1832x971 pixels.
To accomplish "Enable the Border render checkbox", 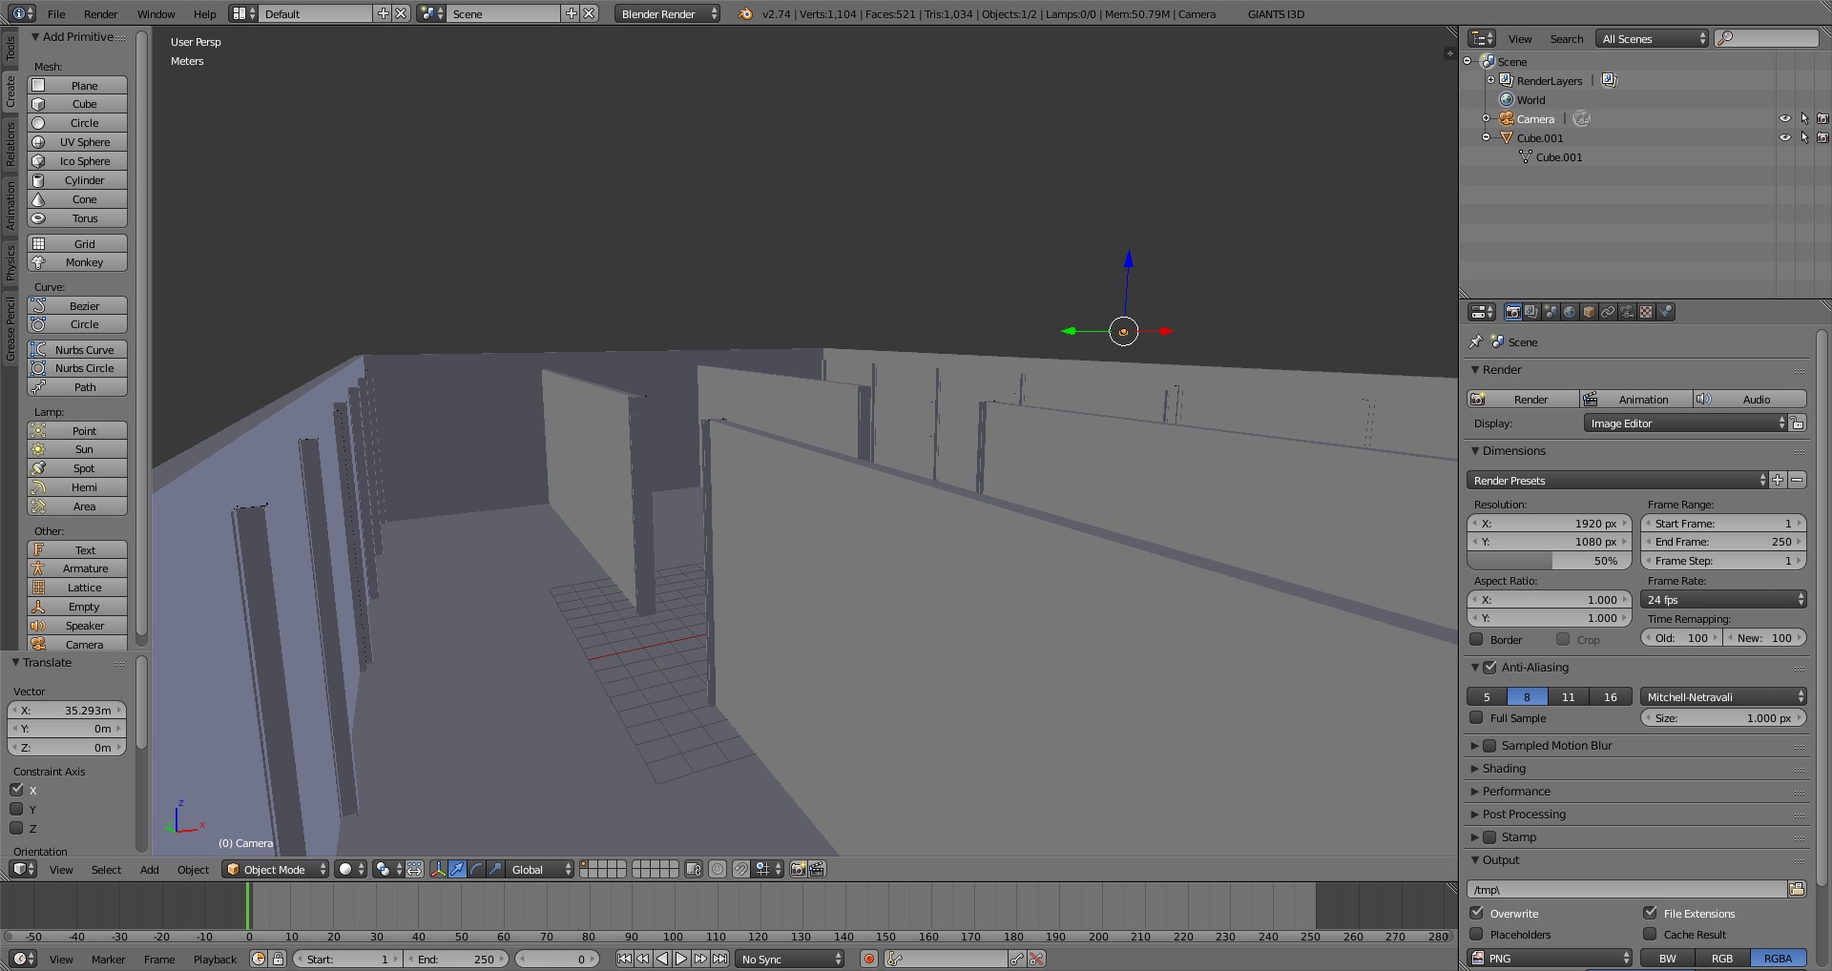I will click(1476, 639).
